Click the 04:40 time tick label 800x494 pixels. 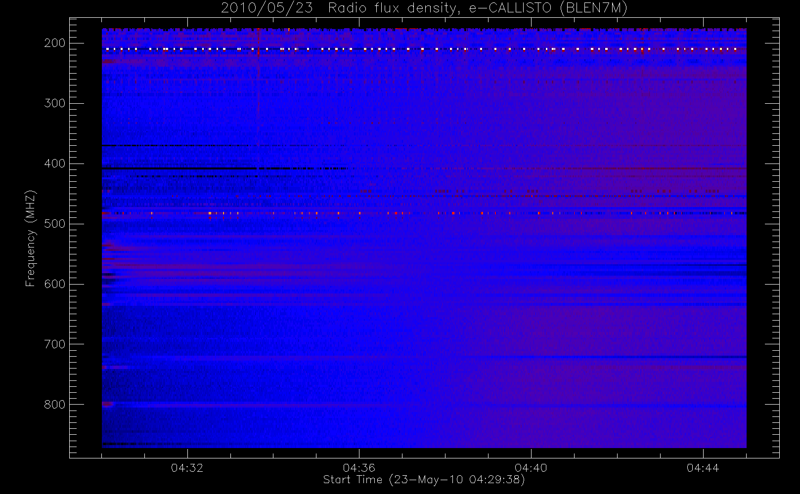(x=531, y=468)
